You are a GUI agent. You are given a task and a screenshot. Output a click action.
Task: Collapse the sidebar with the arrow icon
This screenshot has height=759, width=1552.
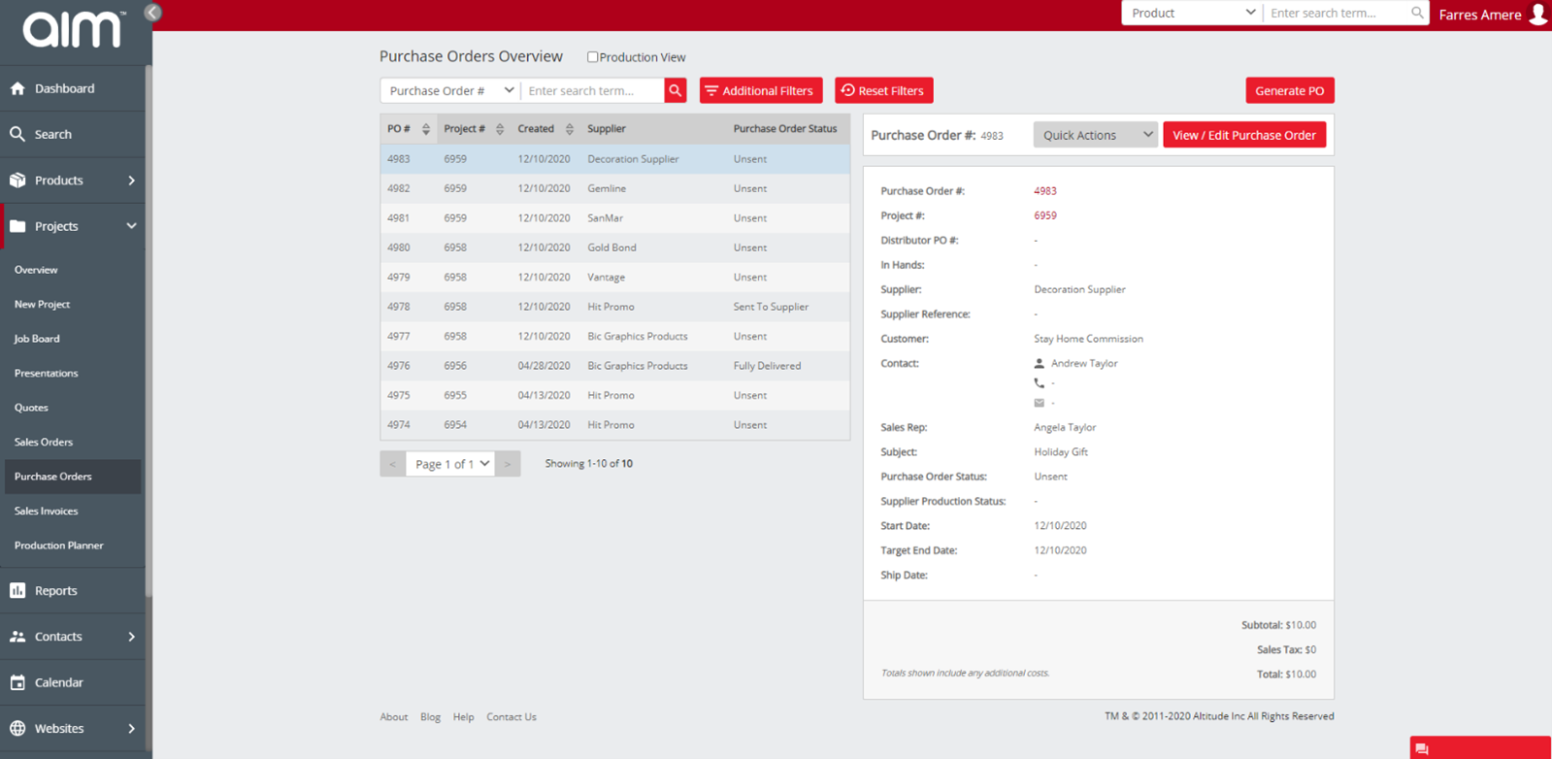[x=152, y=13]
